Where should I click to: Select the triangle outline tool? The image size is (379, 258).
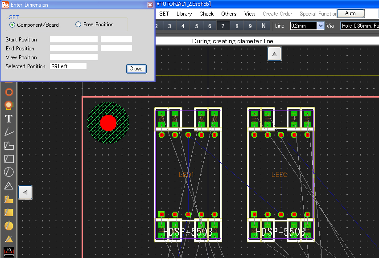[9, 185]
